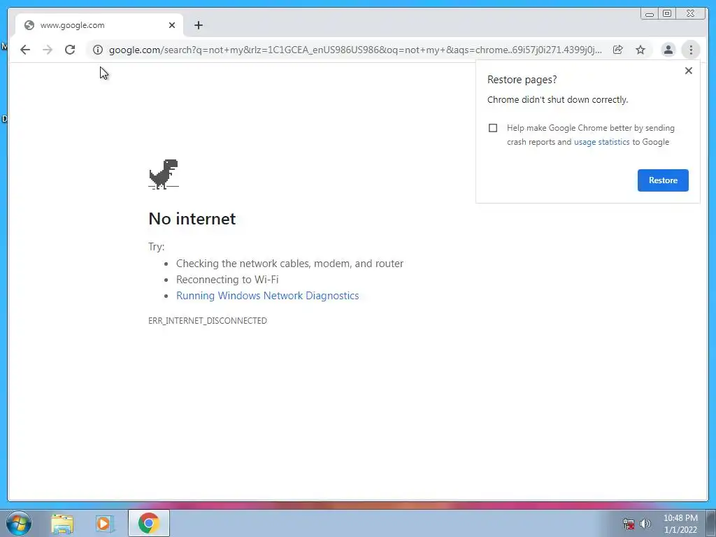View site information icon in address bar

[x=98, y=50]
